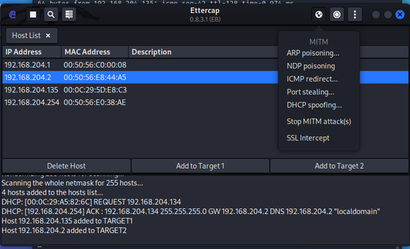The height and width of the screenshot is (249, 410).
Task: Open the three-dot Ettercap menu
Action: 355,14
